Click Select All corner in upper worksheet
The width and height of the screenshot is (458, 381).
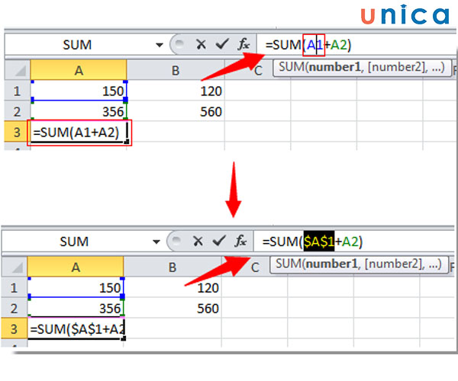tap(15, 71)
